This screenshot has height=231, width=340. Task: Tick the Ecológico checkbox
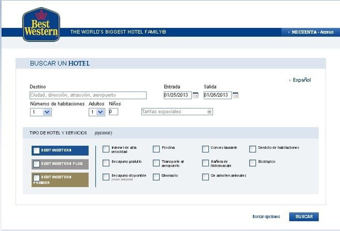[x=252, y=163]
